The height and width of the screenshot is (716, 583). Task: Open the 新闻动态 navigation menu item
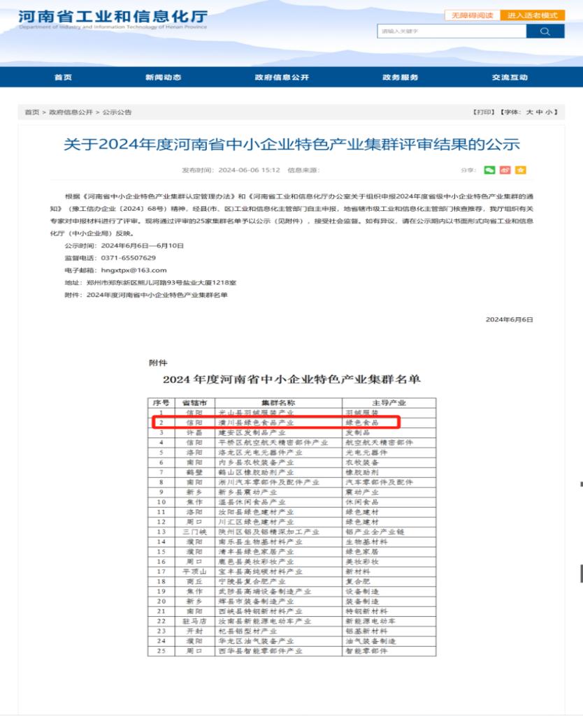click(x=163, y=77)
